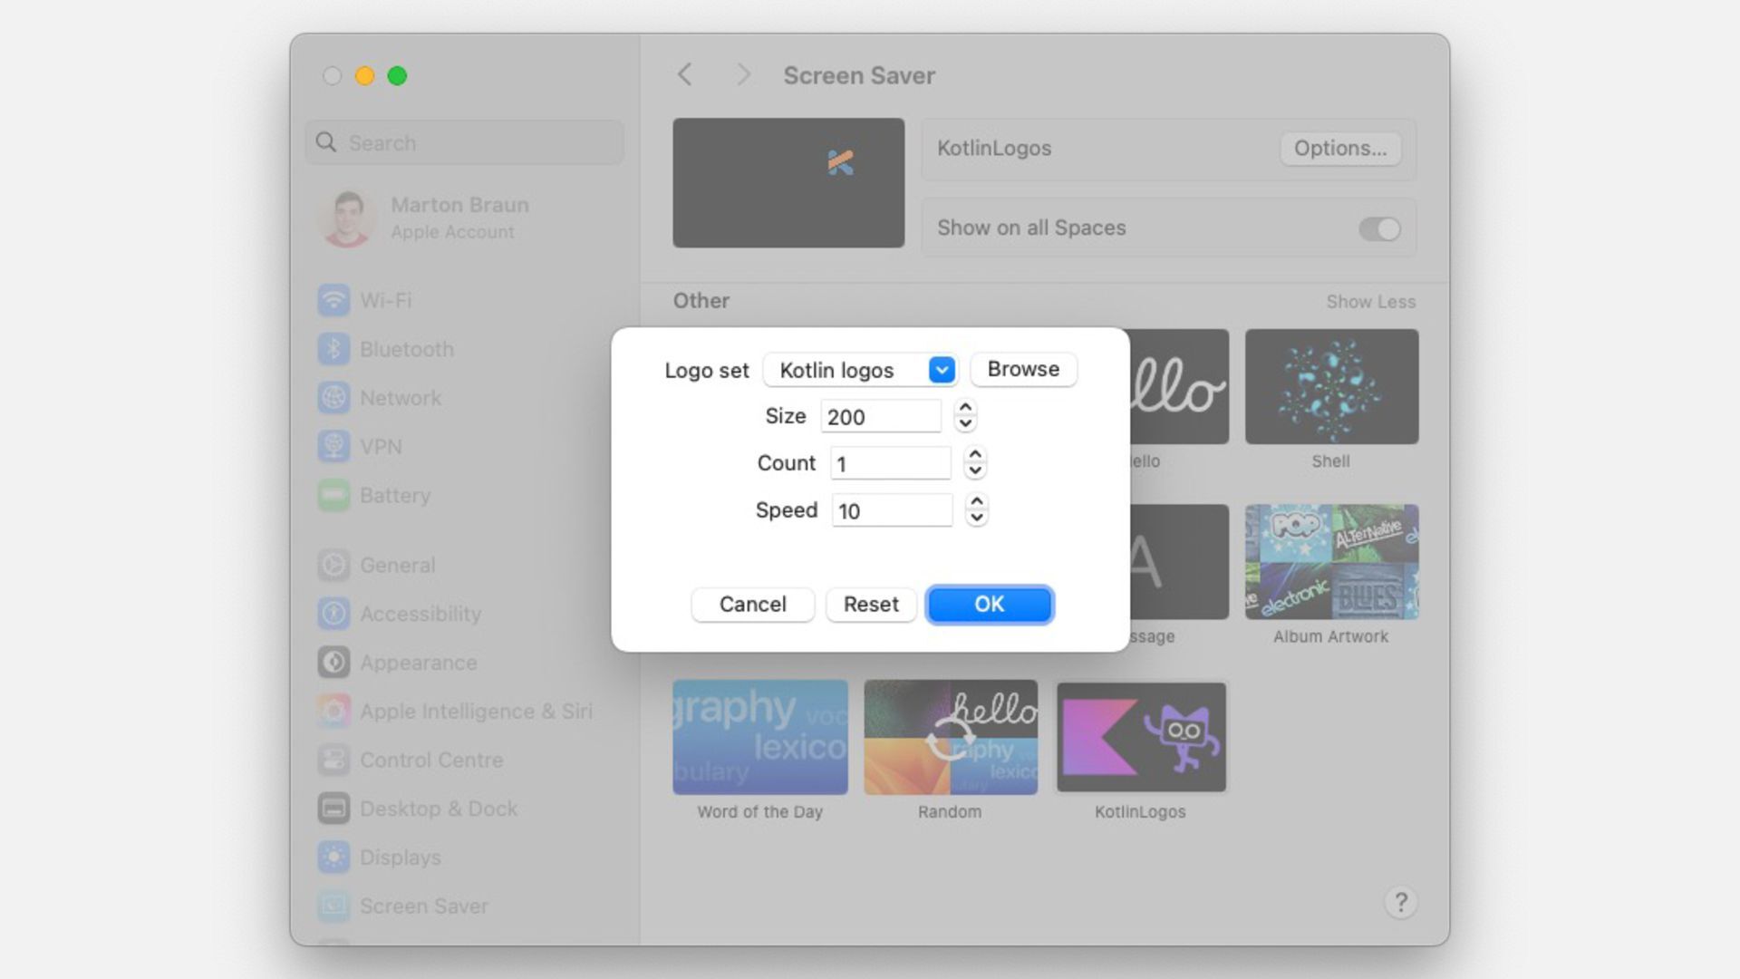
Task: Select the Bluetooth sidebar icon
Action: pyautogui.click(x=333, y=349)
